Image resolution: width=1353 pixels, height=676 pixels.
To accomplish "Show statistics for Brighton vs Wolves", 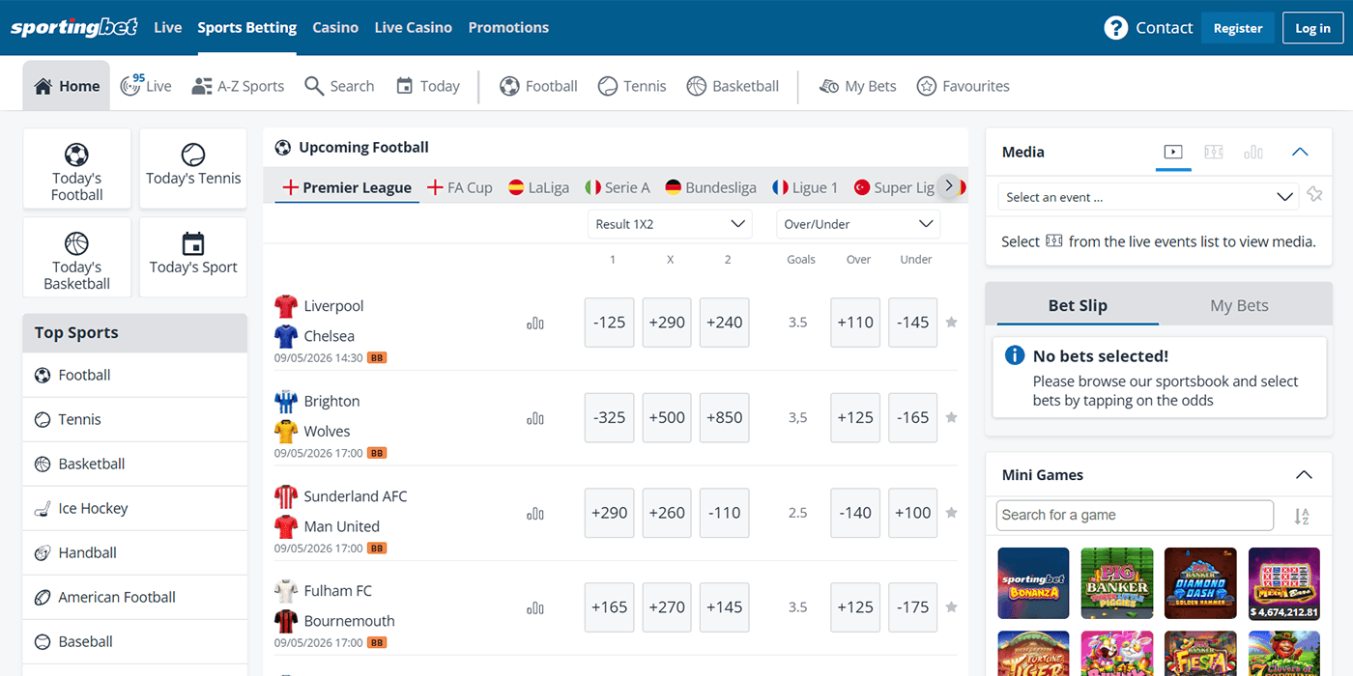I will (535, 418).
